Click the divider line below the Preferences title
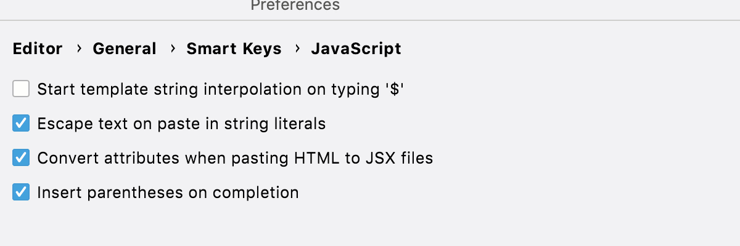 pos(370,21)
